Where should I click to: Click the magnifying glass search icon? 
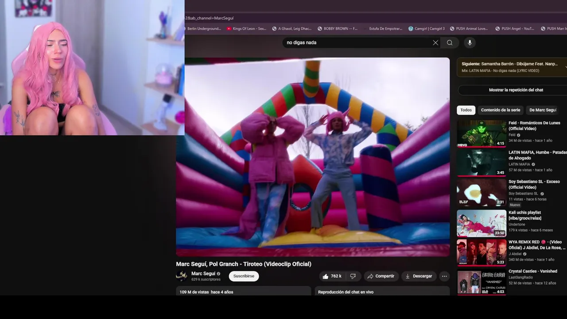pos(450,43)
